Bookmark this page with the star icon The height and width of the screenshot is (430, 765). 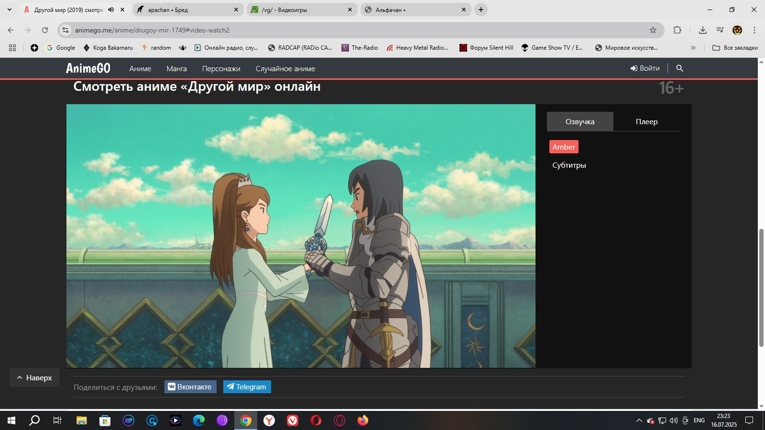pos(653,30)
